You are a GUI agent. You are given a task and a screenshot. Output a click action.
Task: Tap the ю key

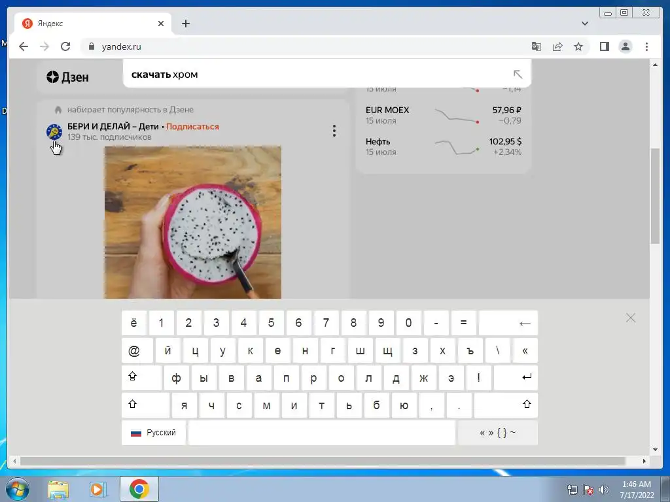(x=404, y=405)
